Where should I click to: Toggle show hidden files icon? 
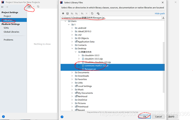point(98,13)
